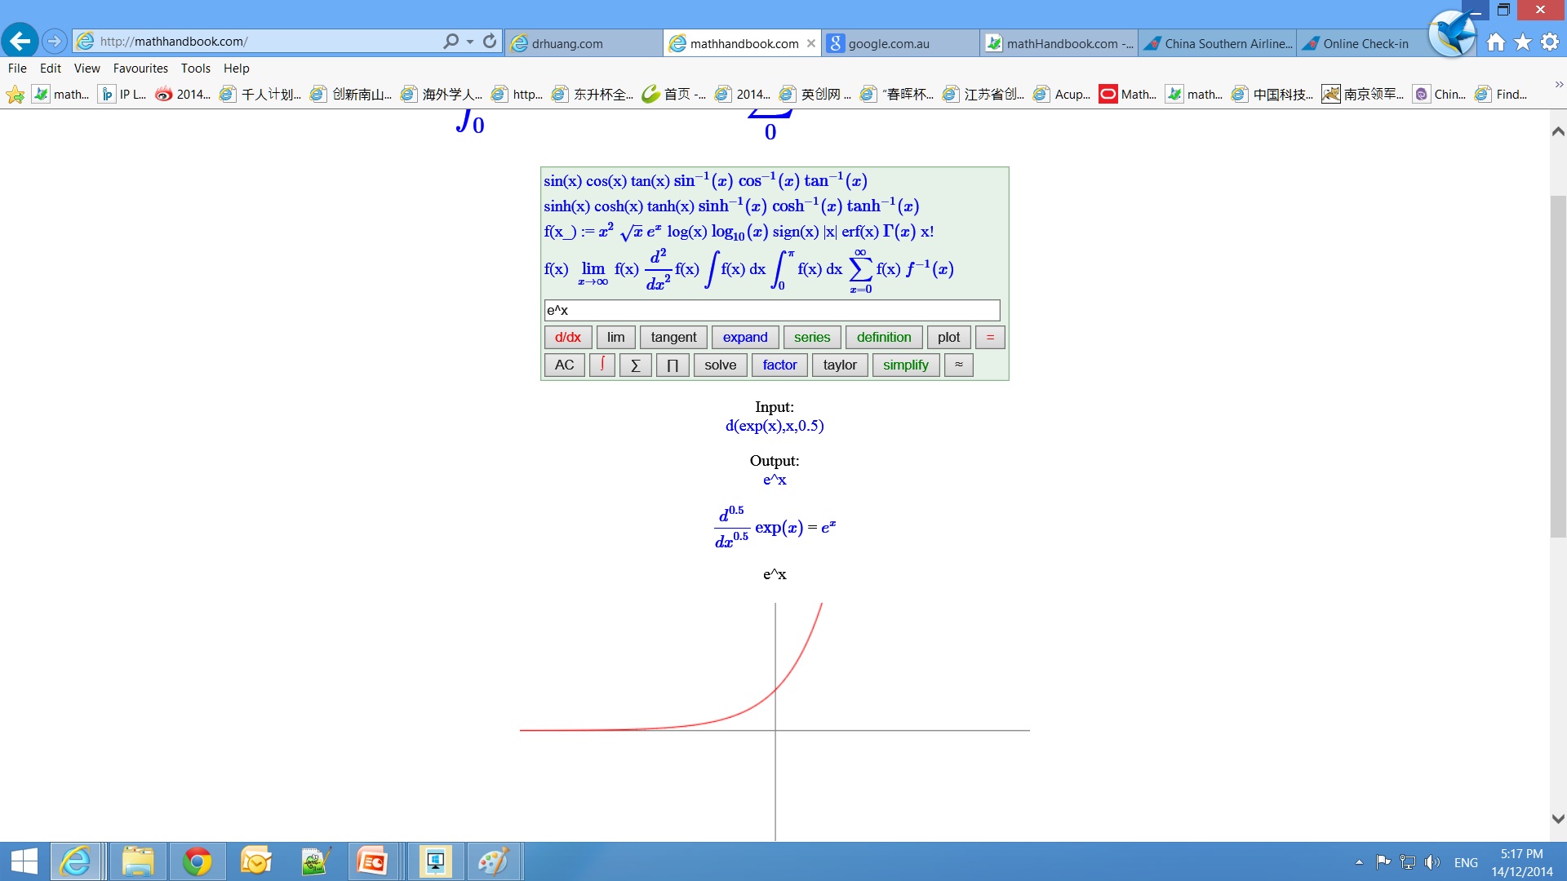
Task: Click the e^x expression input field
Action: pyautogui.click(x=771, y=310)
